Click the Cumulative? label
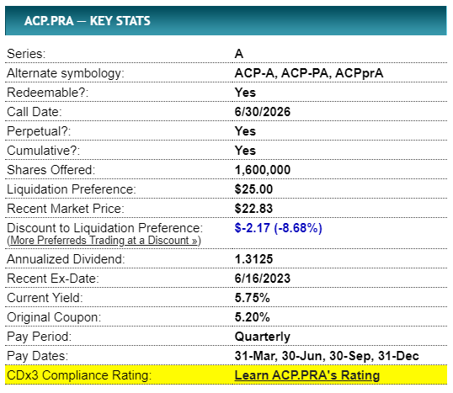This screenshot has width=453, height=393. click(43, 151)
